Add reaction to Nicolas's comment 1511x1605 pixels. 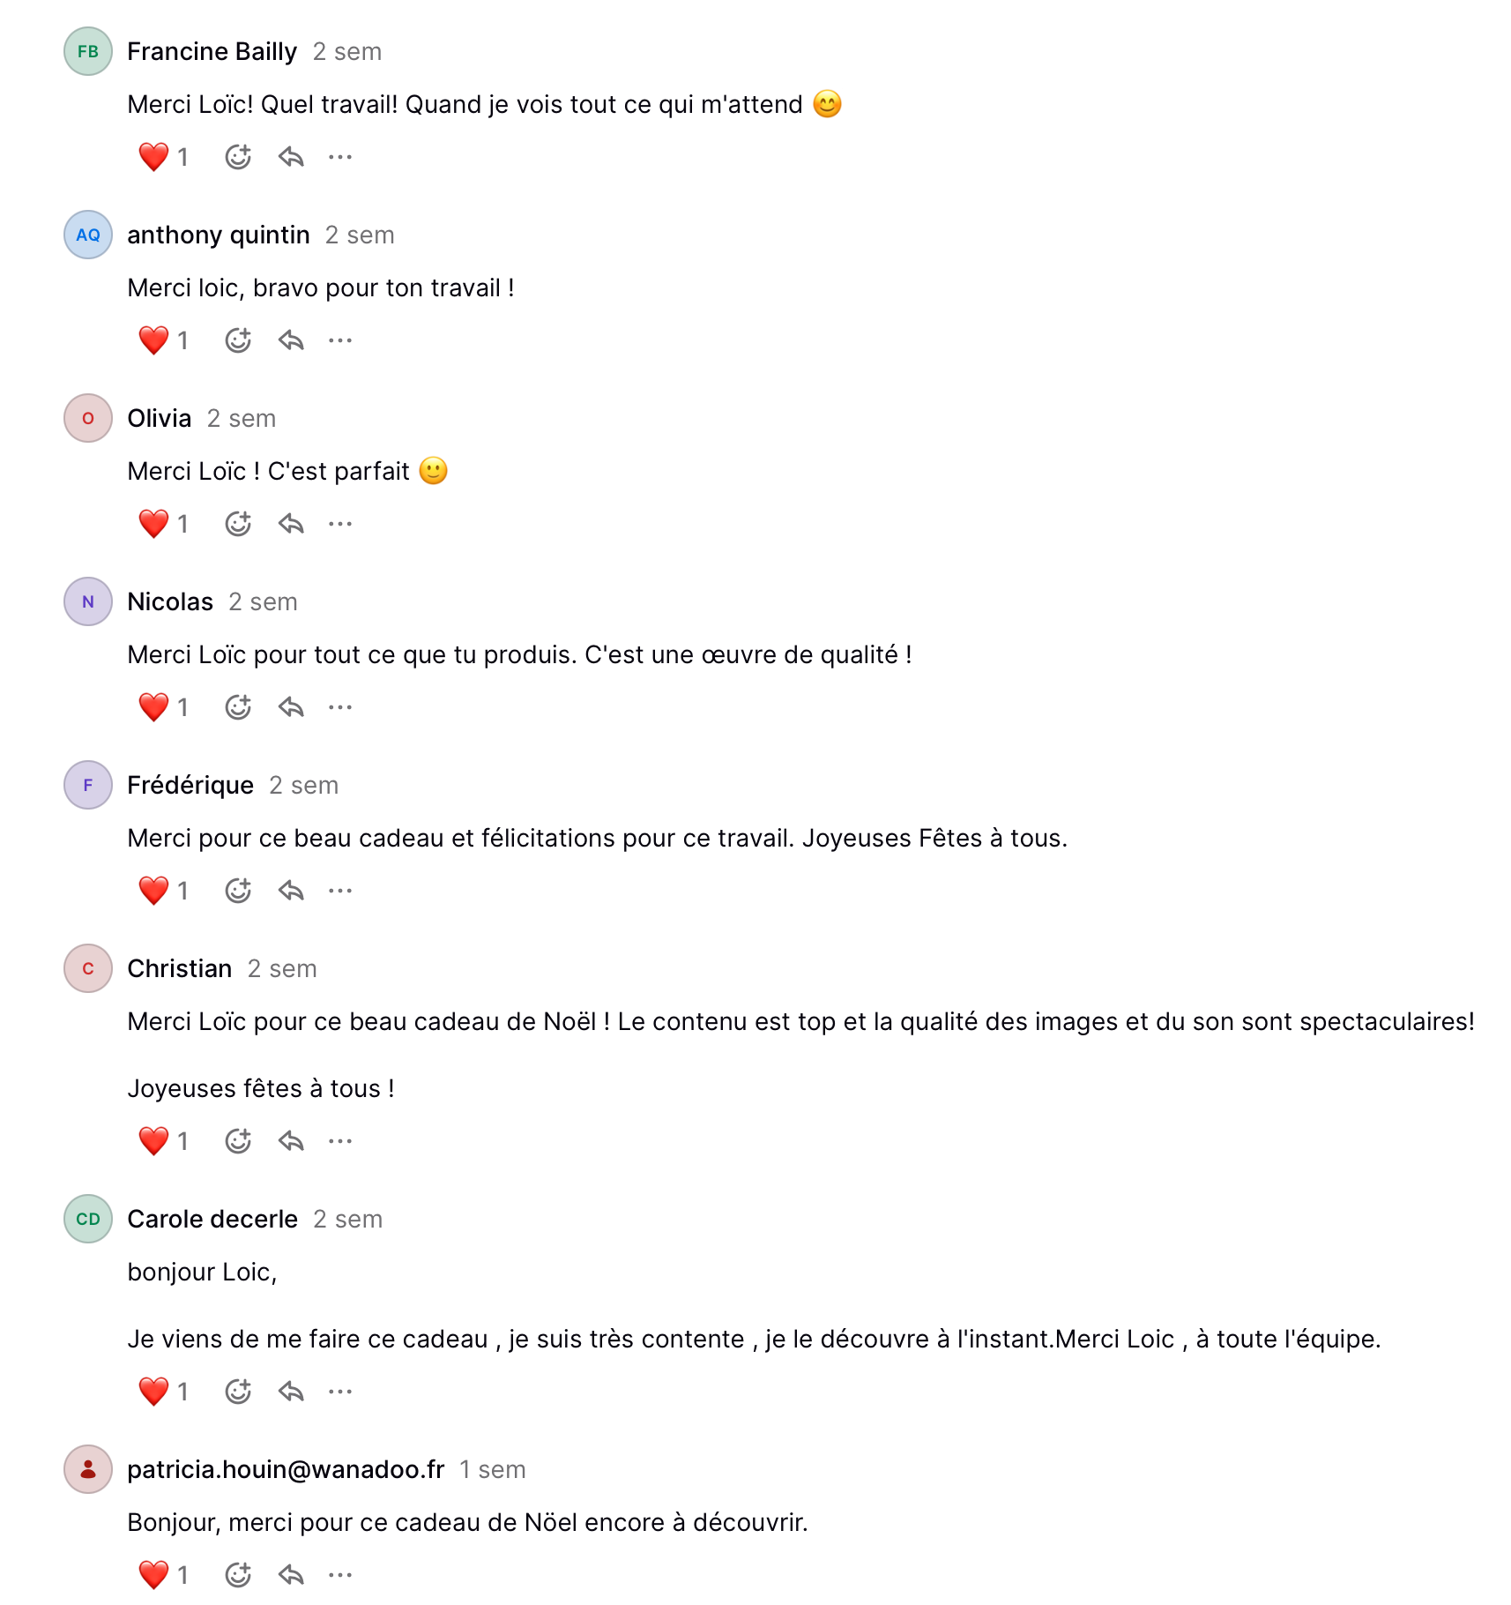[238, 707]
